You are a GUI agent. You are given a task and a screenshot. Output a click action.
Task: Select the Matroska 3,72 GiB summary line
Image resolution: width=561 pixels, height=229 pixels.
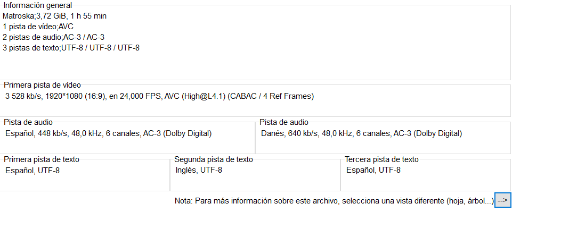coord(54,16)
